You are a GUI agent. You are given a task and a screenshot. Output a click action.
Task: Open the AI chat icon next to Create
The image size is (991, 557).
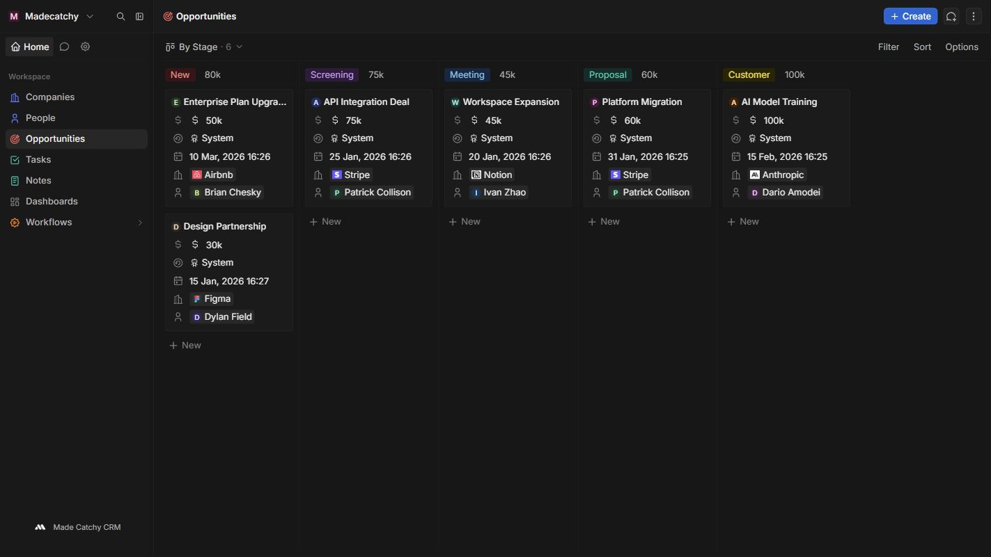(951, 16)
